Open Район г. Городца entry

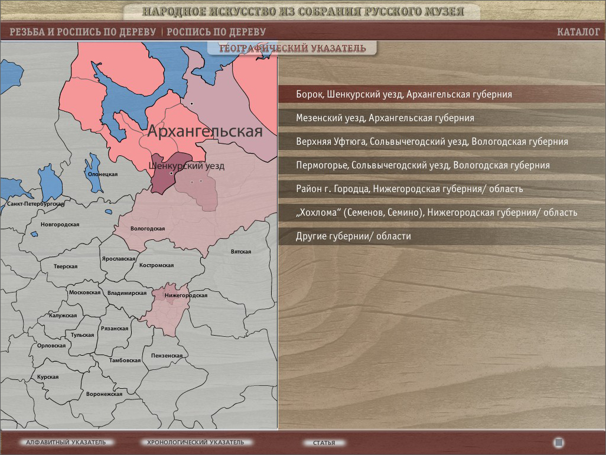coord(409,189)
